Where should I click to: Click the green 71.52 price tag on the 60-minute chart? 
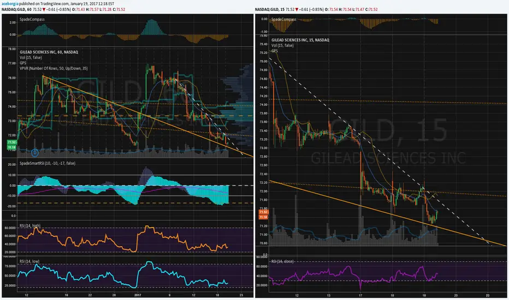click(12, 142)
